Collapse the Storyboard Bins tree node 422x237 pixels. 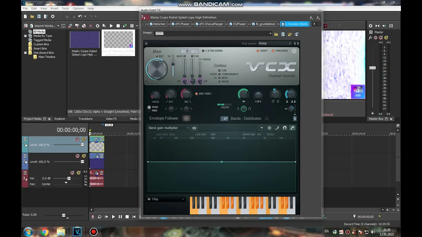25,53
